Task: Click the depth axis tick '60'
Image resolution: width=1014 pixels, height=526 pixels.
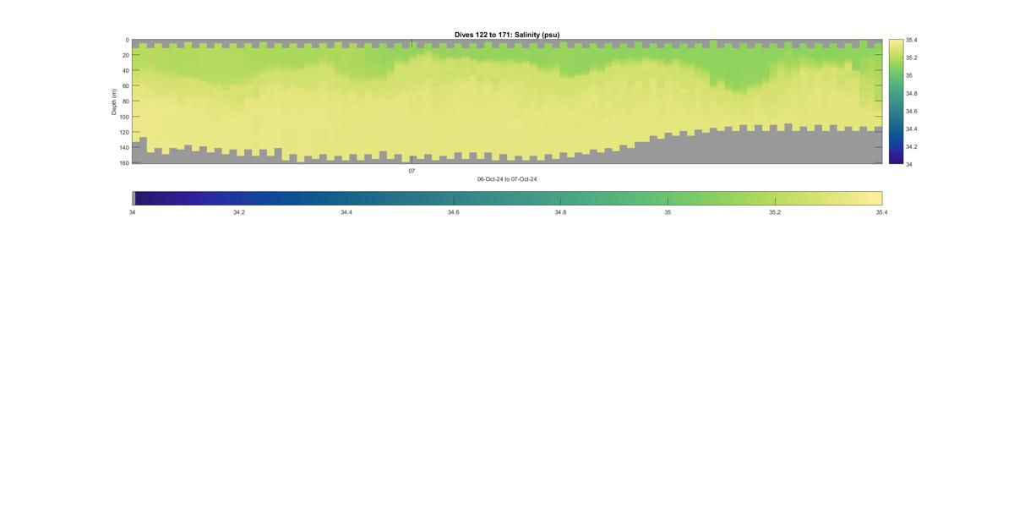Action: pyautogui.click(x=125, y=85)
